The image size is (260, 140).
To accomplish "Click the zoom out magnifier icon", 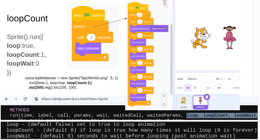I will 164,105.
